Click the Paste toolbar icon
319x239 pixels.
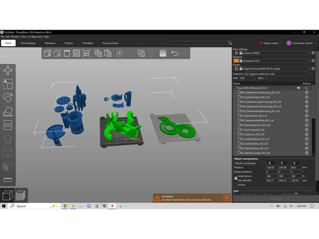coord(108,53)
